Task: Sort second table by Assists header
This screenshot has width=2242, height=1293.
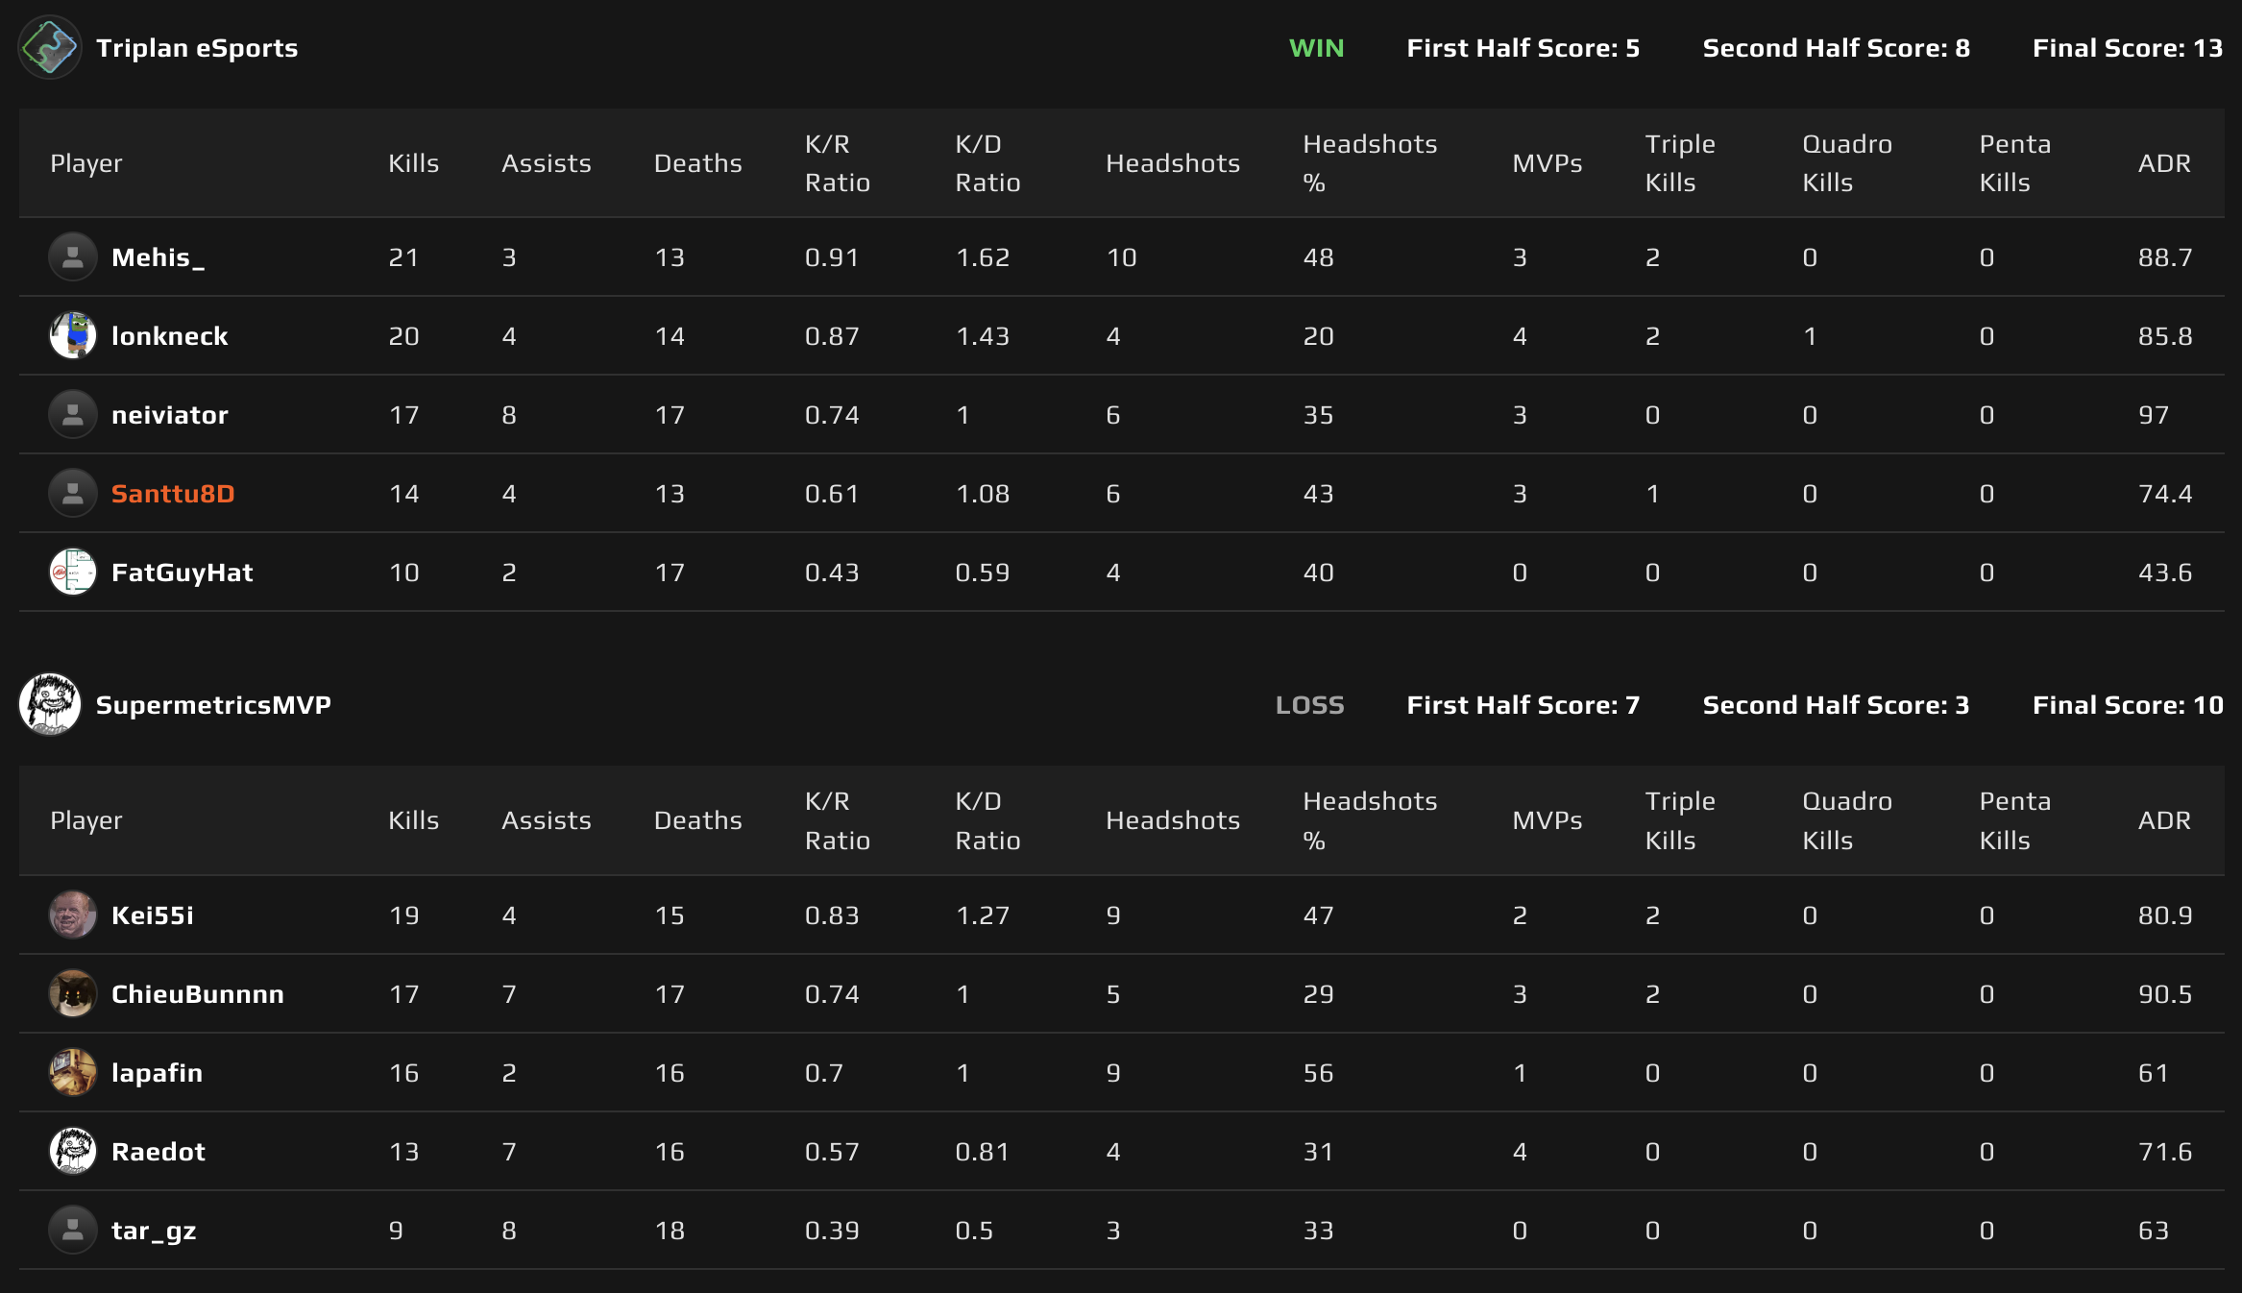Action: click(x=546, y=820)
